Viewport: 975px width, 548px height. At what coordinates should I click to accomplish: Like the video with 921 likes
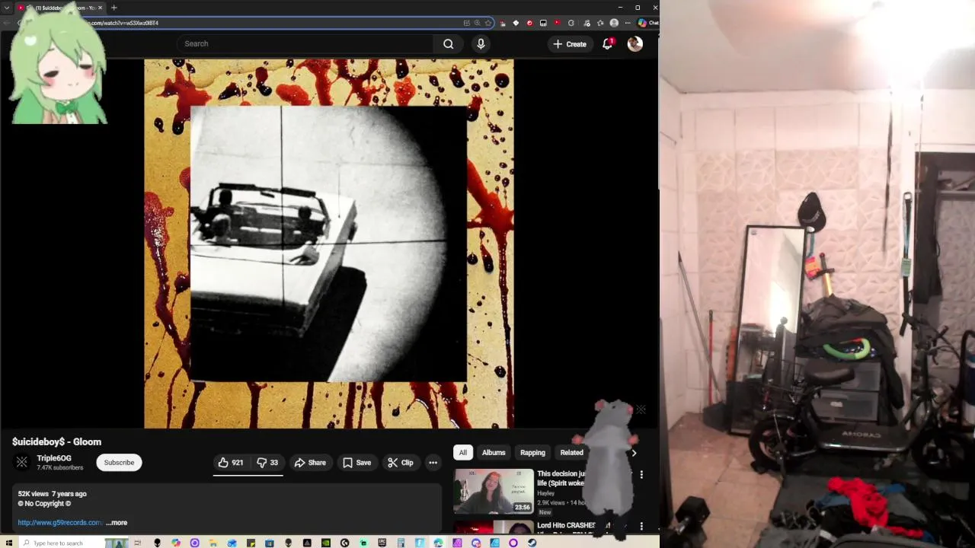[231, 462]
